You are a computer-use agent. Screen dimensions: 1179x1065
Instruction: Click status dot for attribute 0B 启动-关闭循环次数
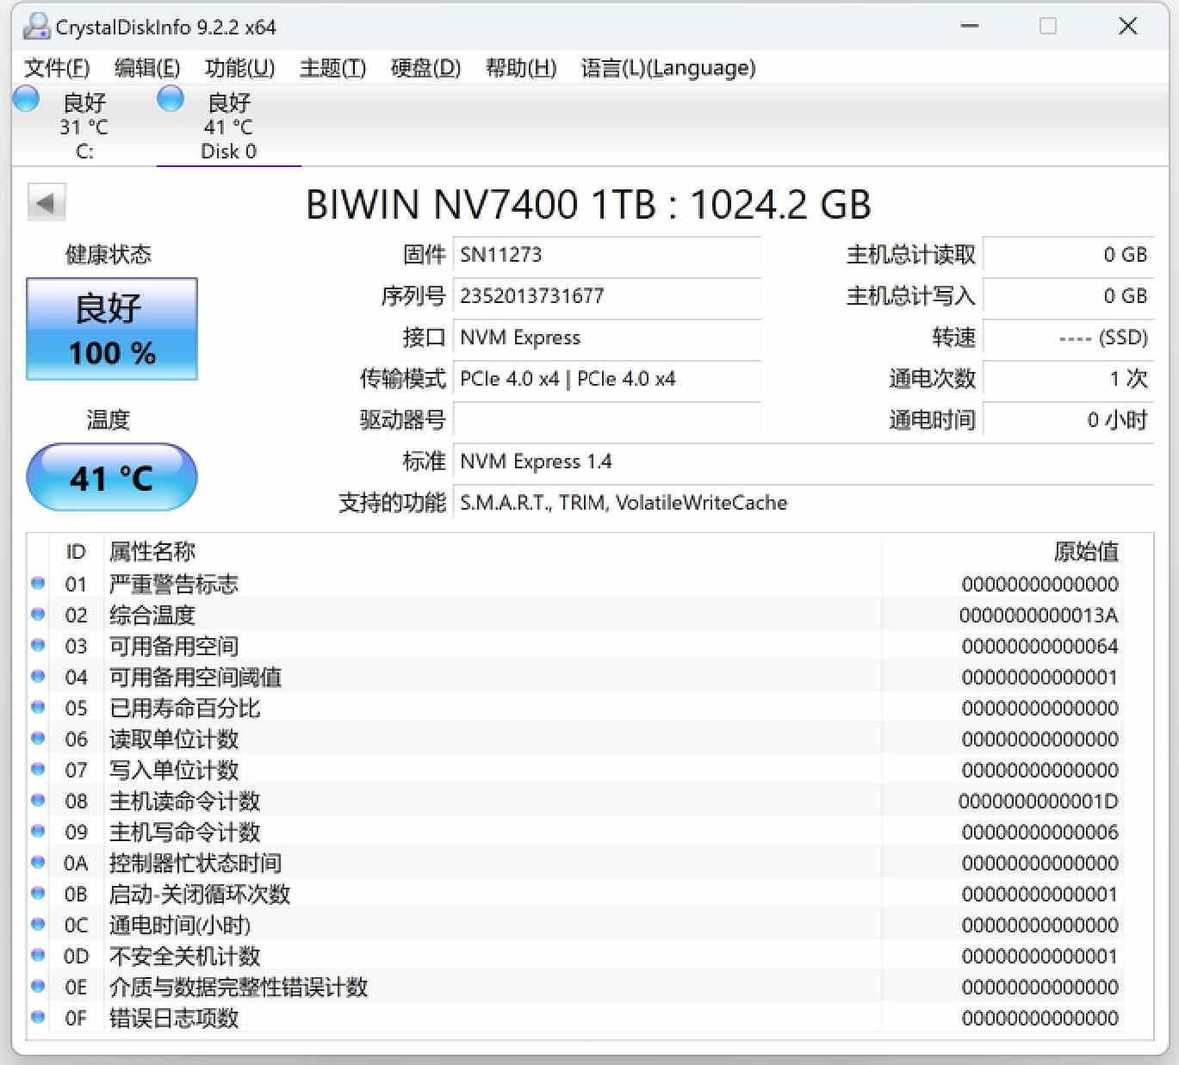coord(38,893)
